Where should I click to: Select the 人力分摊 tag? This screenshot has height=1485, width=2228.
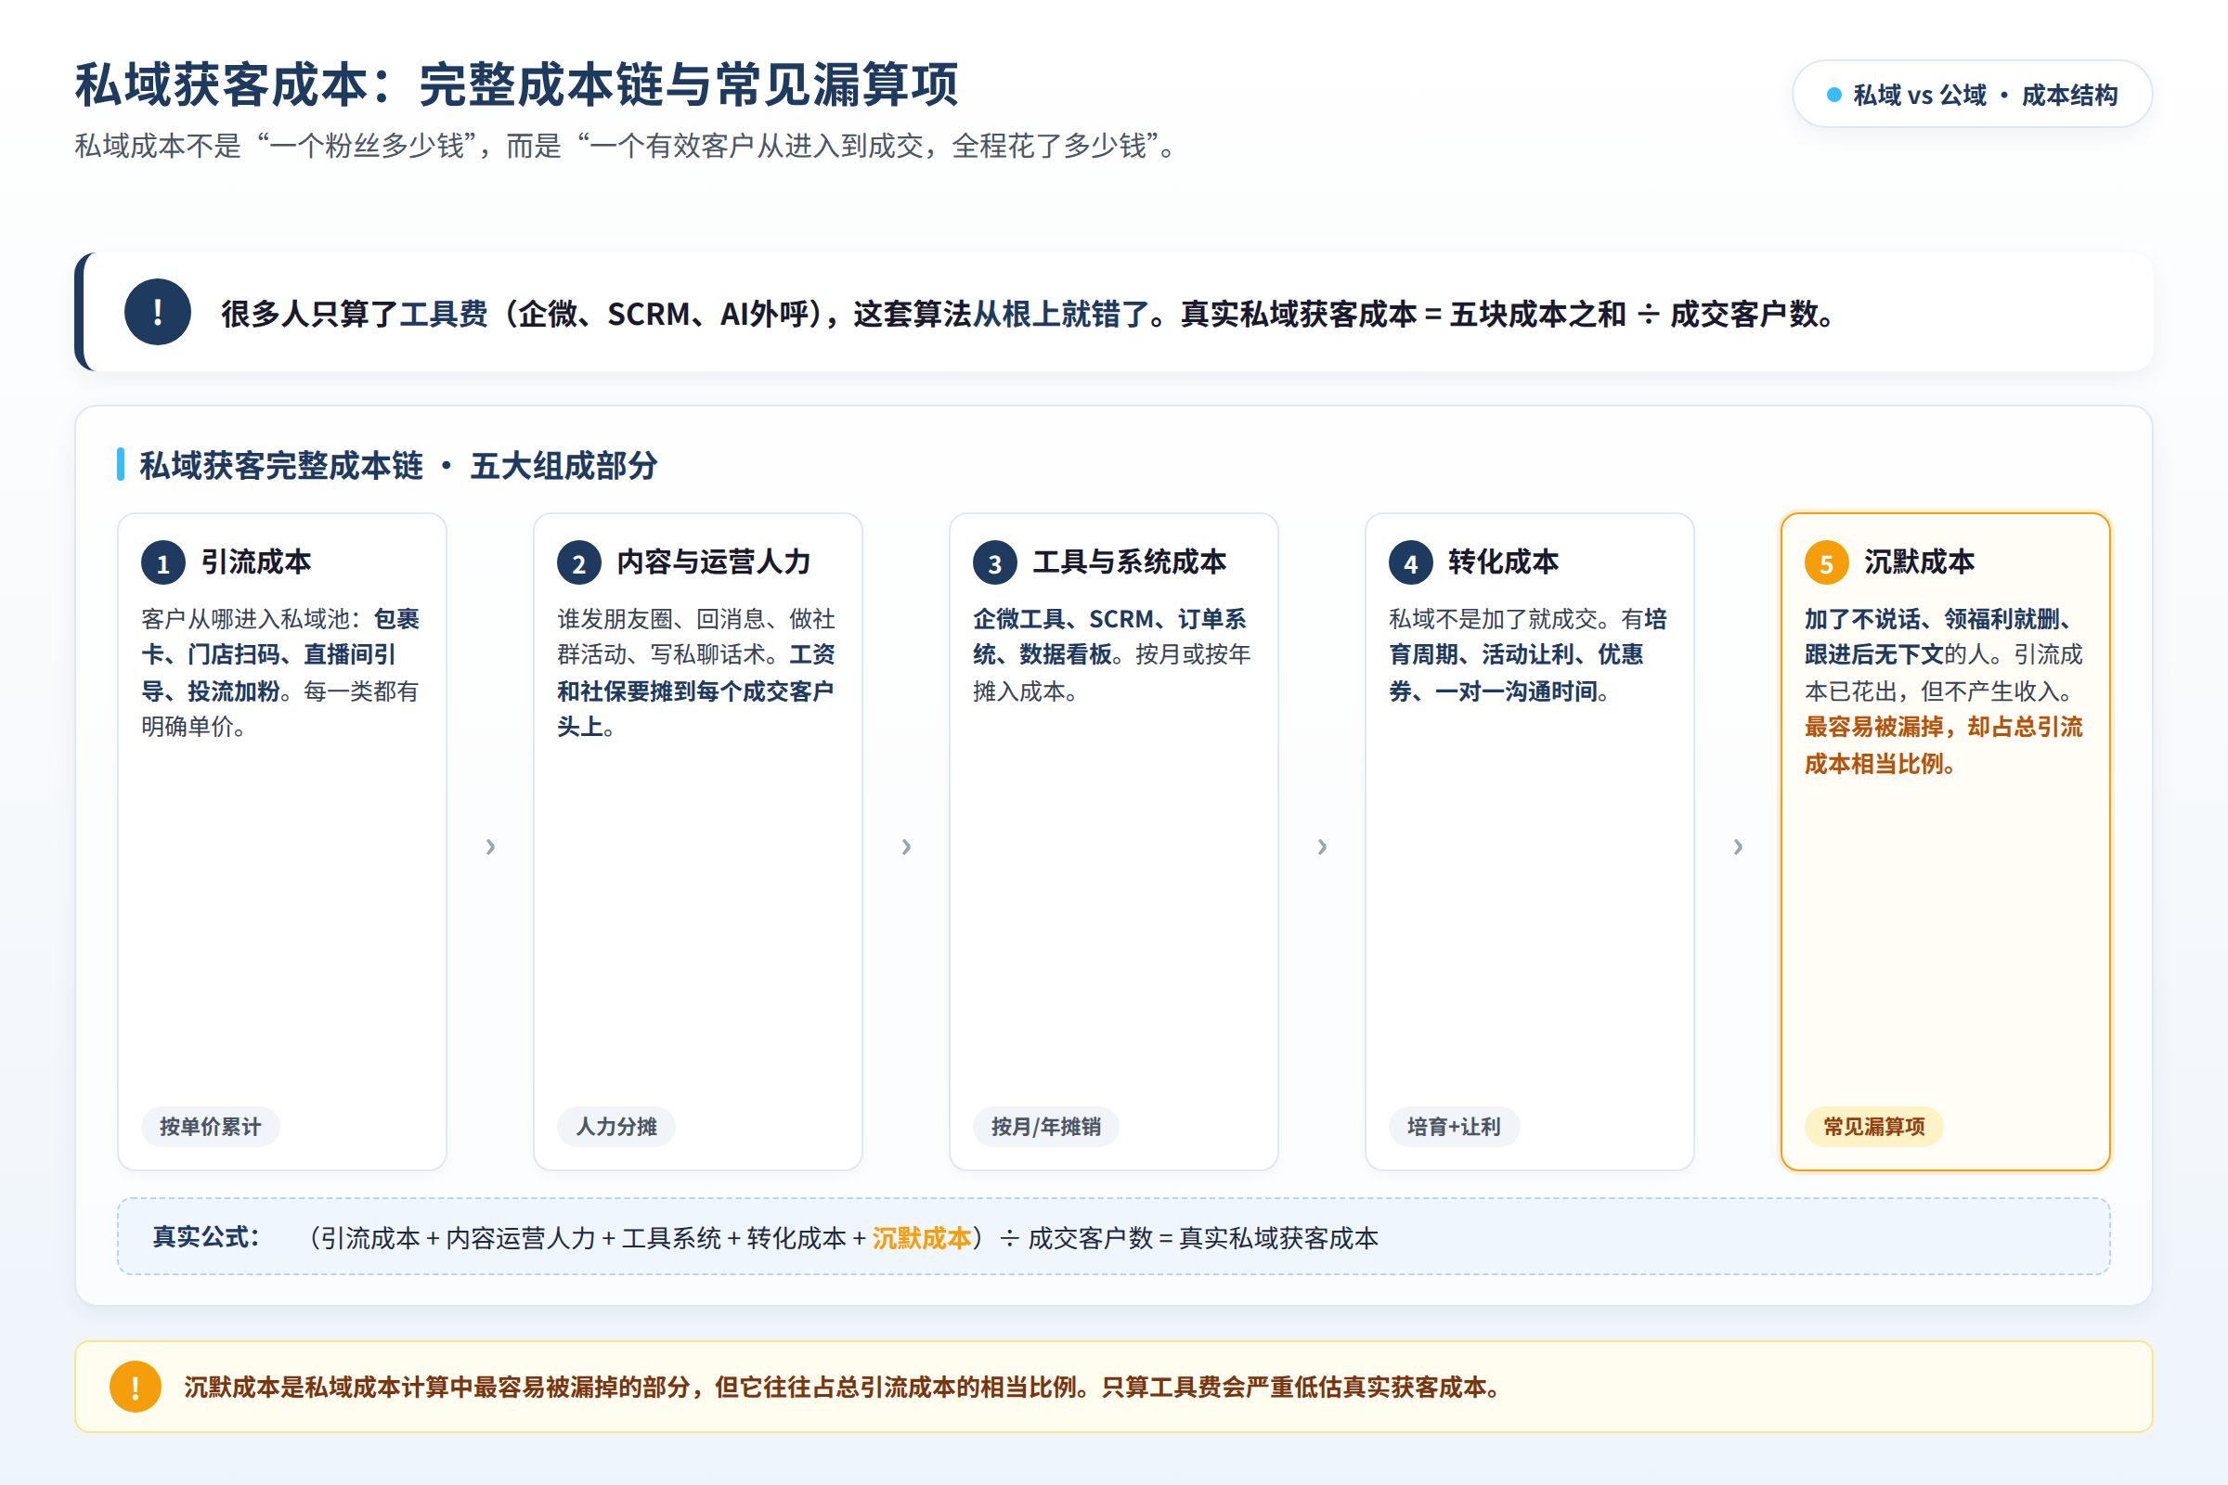615,1126
